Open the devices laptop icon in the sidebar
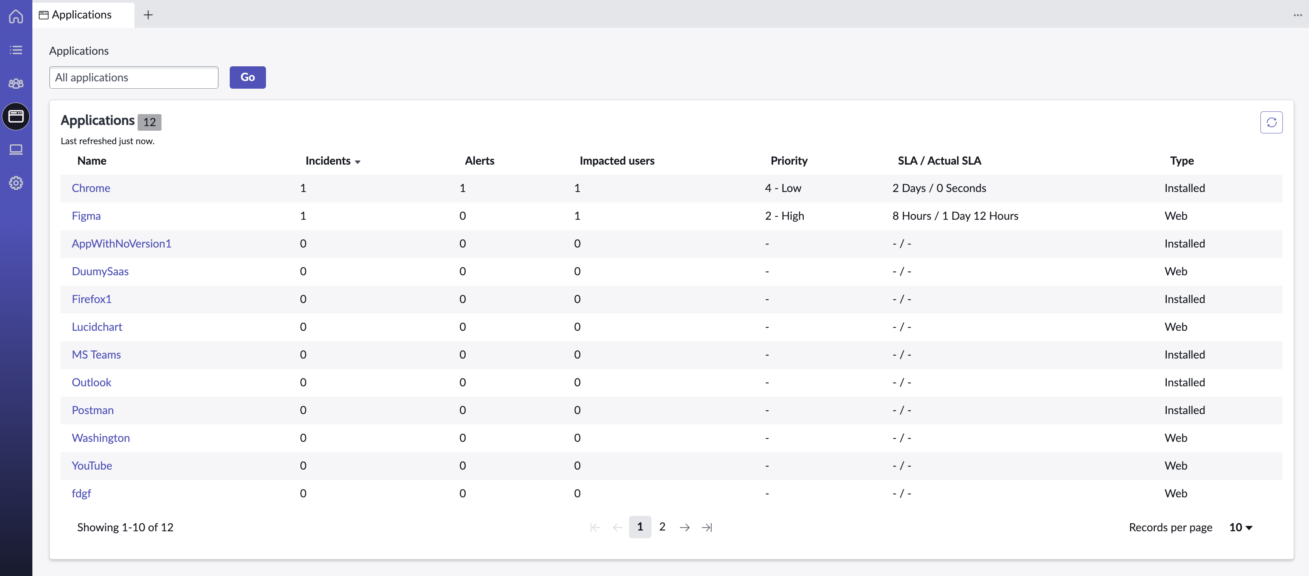 (16, 150)
